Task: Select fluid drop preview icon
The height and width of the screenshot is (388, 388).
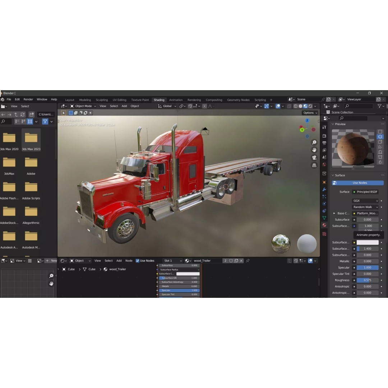Action: 380,162
